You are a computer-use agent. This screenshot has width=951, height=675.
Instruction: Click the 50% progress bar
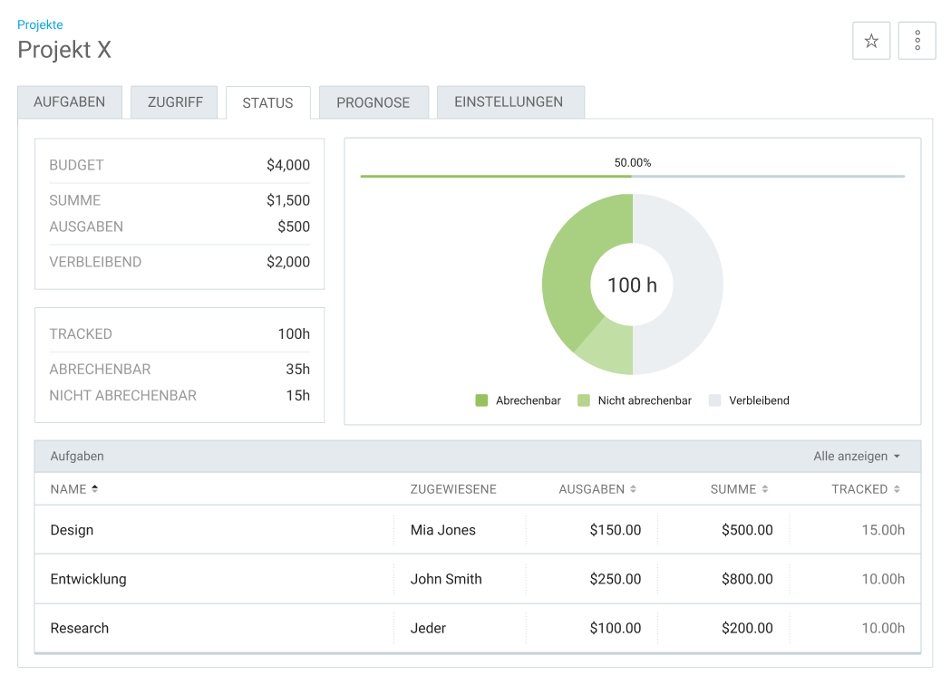click(x=633, y=174)
